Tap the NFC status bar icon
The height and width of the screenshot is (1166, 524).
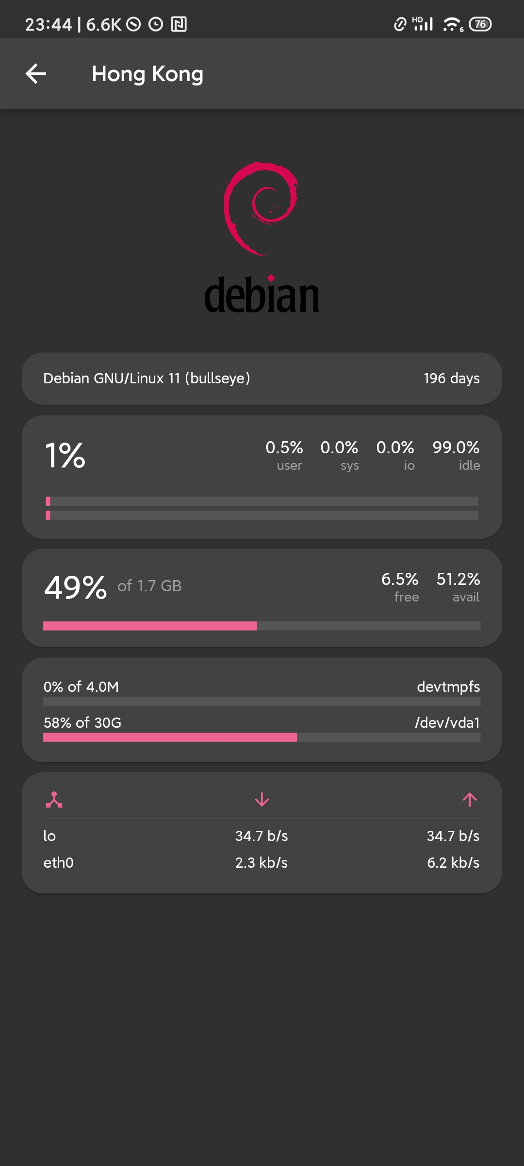click(x=179, y=24)
